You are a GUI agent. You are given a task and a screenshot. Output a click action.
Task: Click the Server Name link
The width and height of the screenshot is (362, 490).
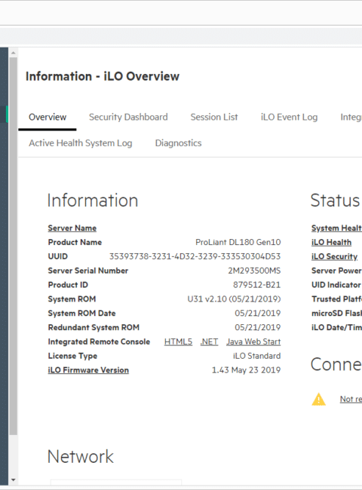pyautogui.click(x=72, y=228)
